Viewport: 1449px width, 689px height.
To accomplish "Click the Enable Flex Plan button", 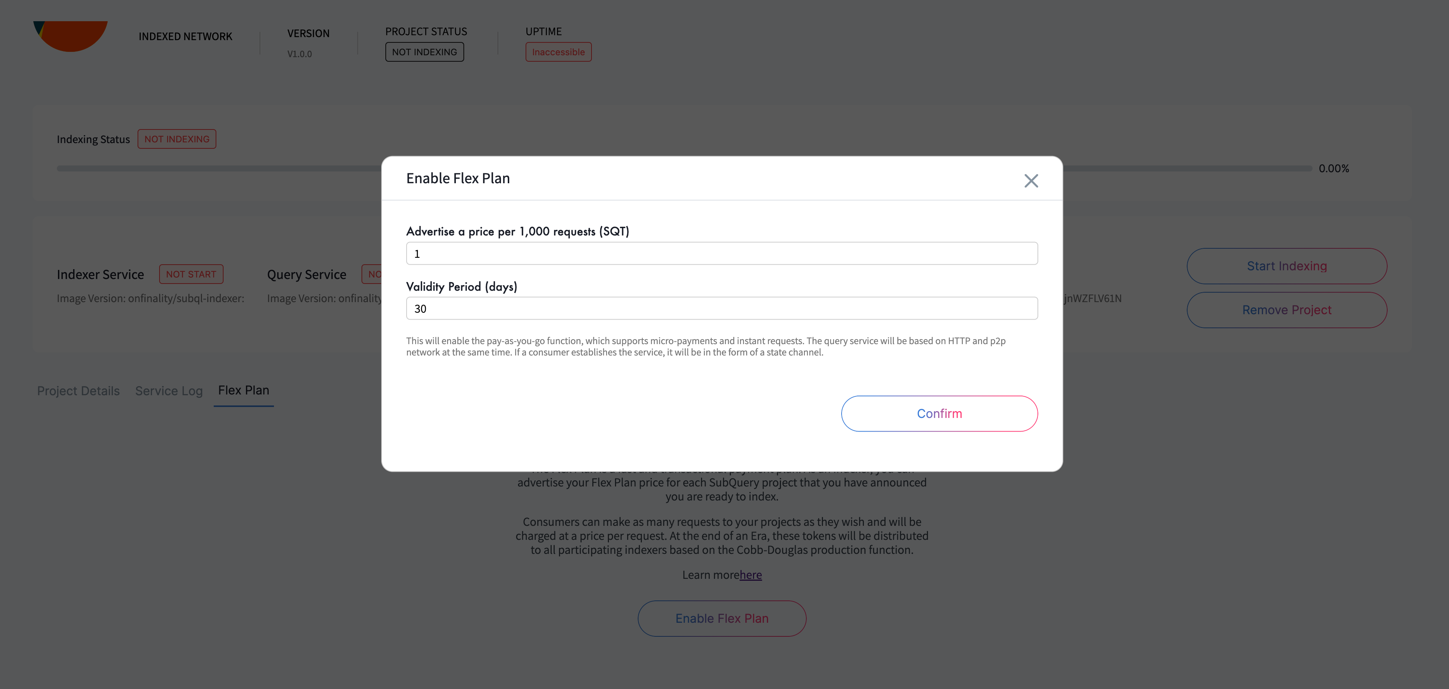I will coord(722,618).
